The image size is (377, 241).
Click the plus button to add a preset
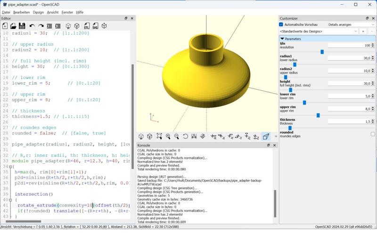coord(363,31)
